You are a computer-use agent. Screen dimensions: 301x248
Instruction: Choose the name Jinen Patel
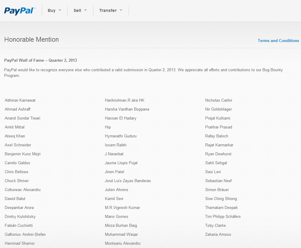point(115,172)
